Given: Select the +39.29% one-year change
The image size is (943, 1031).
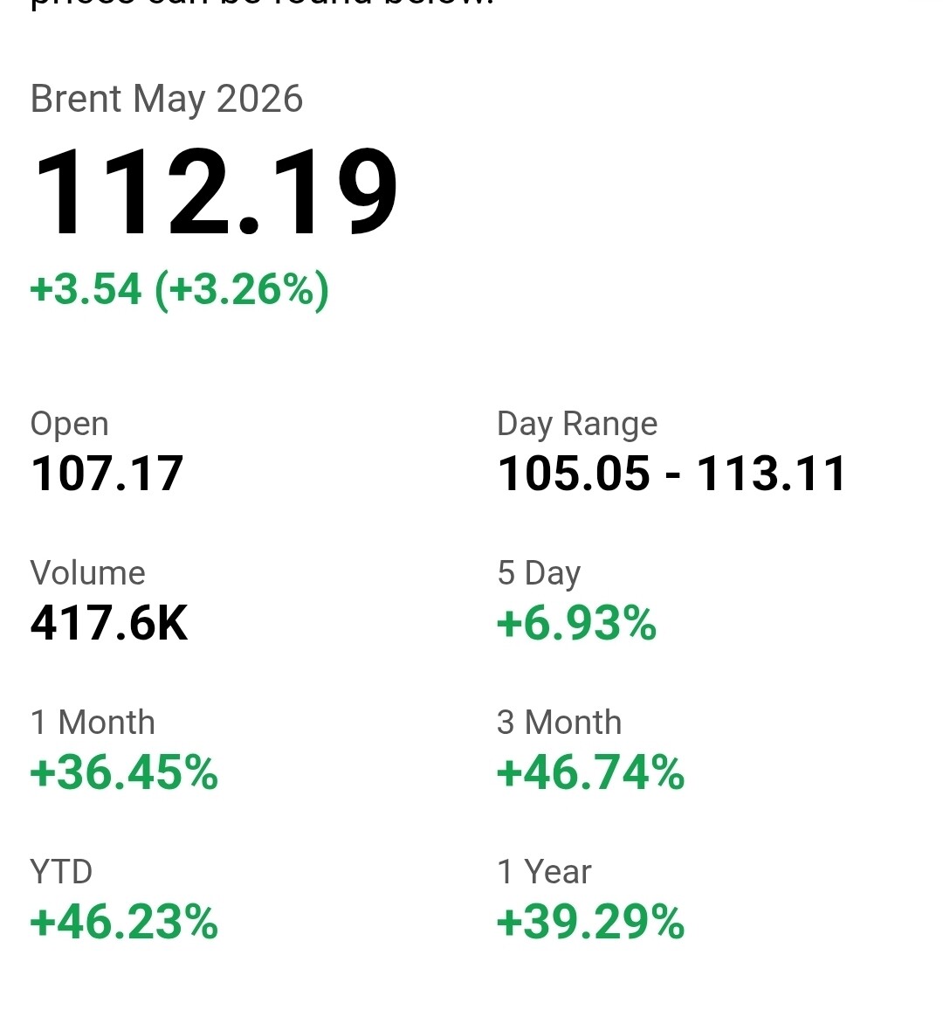Looking at the screenshot, I should [x=590, y=923].
